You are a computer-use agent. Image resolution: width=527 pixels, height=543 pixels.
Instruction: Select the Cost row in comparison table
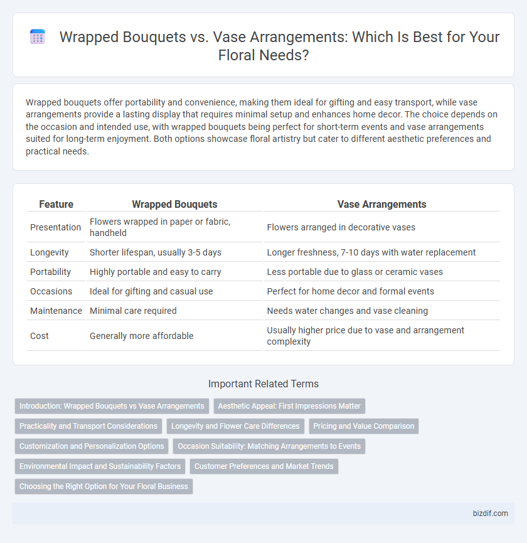pos(263,336)
